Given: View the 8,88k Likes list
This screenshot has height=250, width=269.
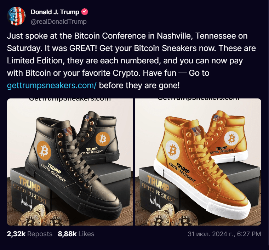Looking at the screenshot, I should [76, 234].
